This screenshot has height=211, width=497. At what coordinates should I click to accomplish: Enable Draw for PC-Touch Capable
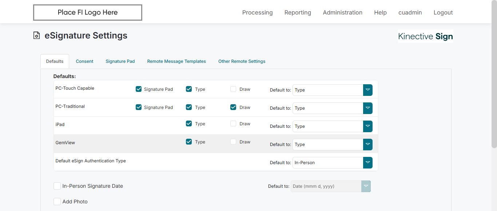pyautogui.click(x=233, y=89)
